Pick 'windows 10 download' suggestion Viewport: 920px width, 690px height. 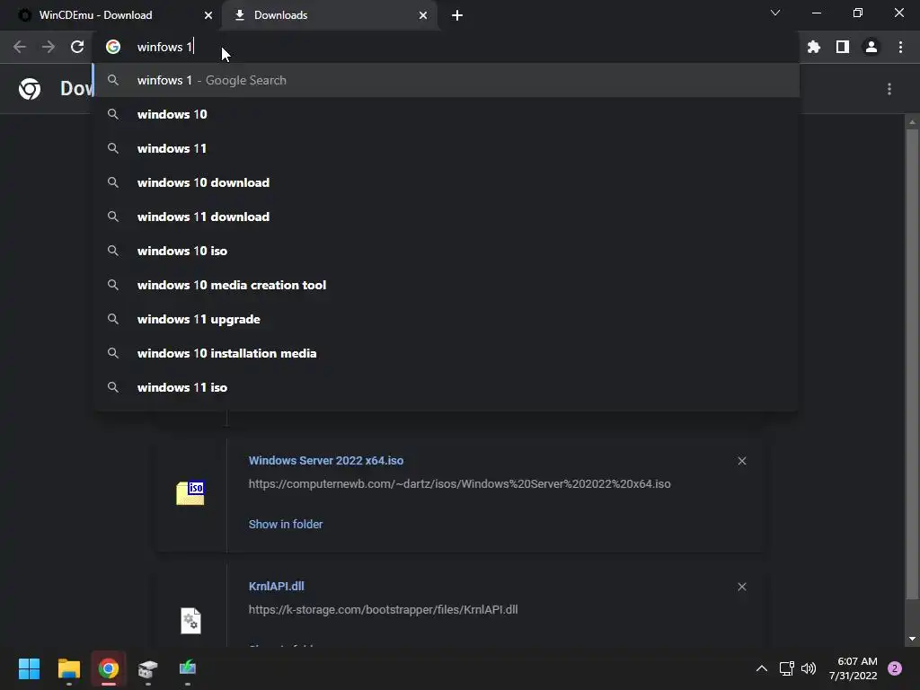(x=446, y=182)
